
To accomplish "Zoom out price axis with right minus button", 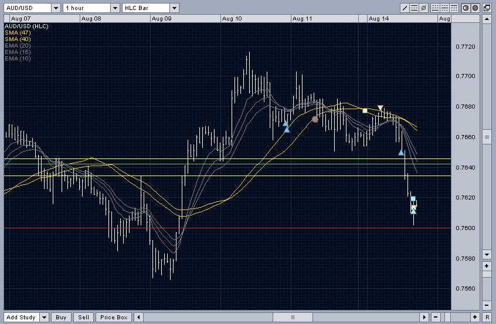I will (x=487, y=305).
